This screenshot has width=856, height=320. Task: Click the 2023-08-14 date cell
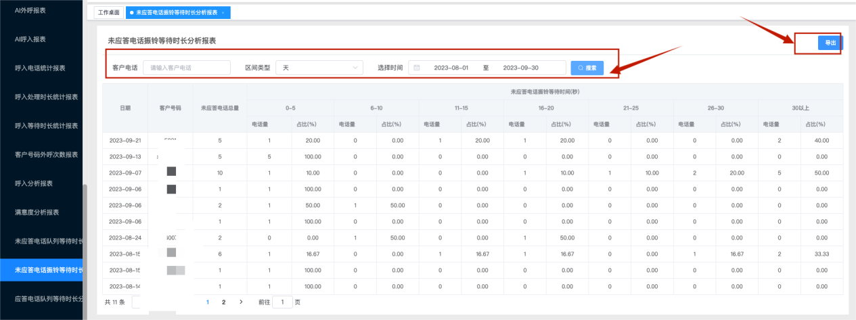pos(125,287)
